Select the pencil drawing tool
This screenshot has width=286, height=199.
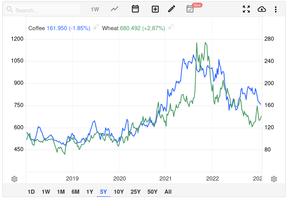[172, 9]
